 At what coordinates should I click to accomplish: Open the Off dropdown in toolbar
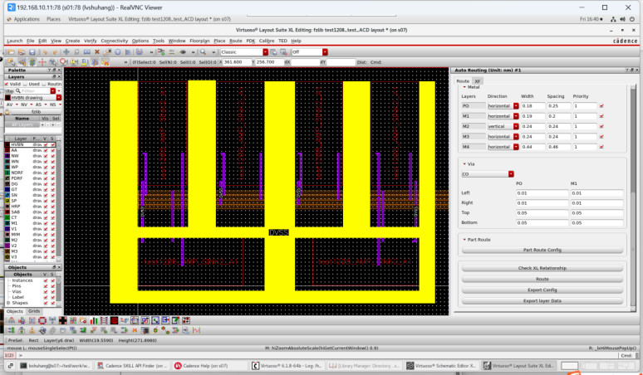click(325, 52)
